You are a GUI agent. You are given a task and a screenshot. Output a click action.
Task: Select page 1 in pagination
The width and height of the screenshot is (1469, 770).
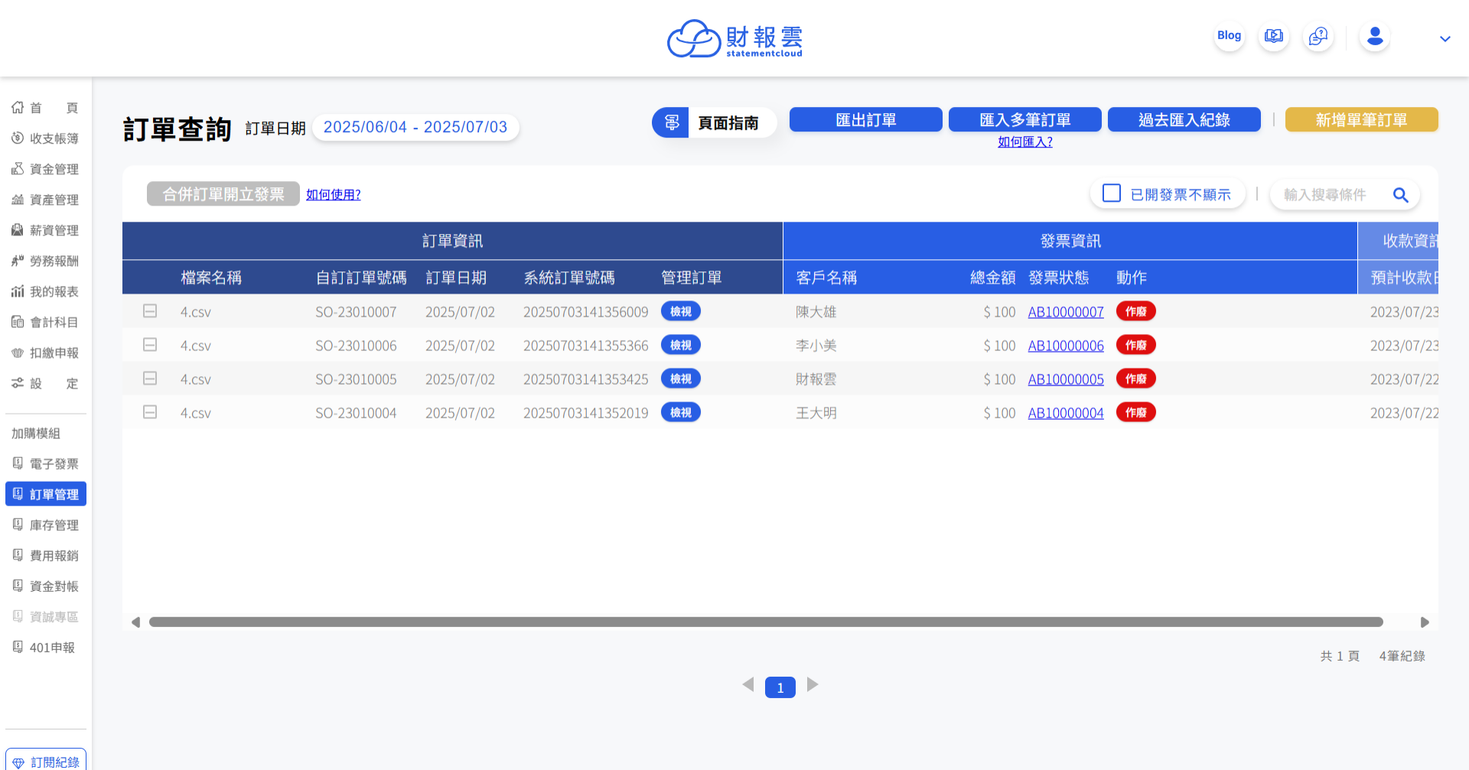coord(780,687)
